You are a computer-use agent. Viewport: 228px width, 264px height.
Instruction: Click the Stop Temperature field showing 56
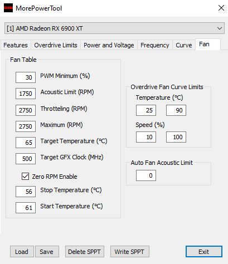click(x=26, y=192)
